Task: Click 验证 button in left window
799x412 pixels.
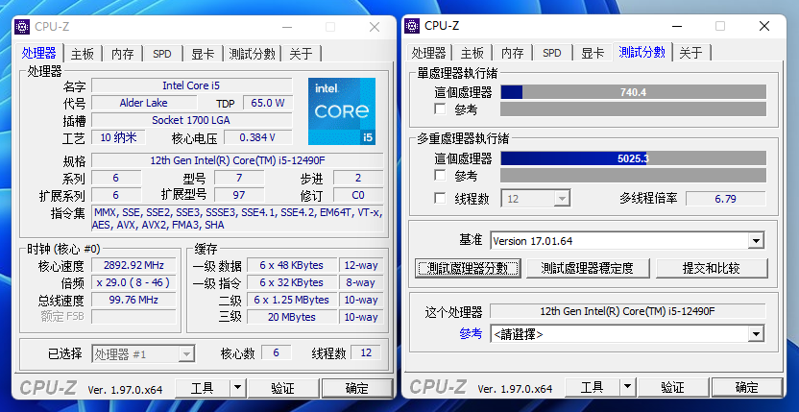Action: pyautogui.click(x=282, y=388)
